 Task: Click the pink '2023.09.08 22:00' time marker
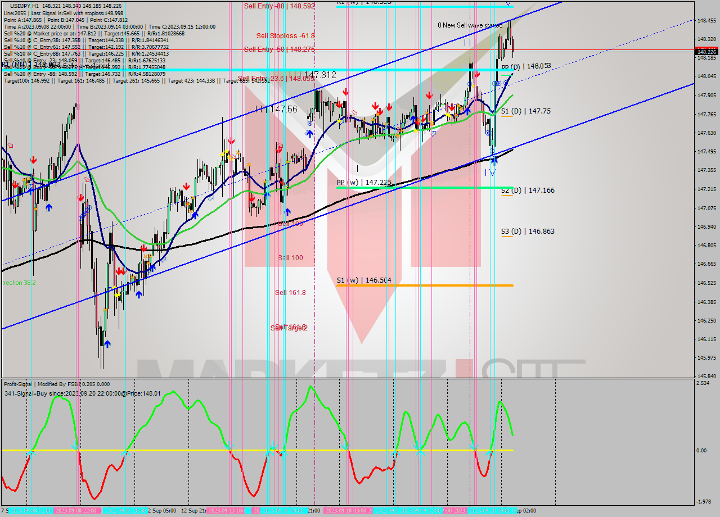coord(77,511)
